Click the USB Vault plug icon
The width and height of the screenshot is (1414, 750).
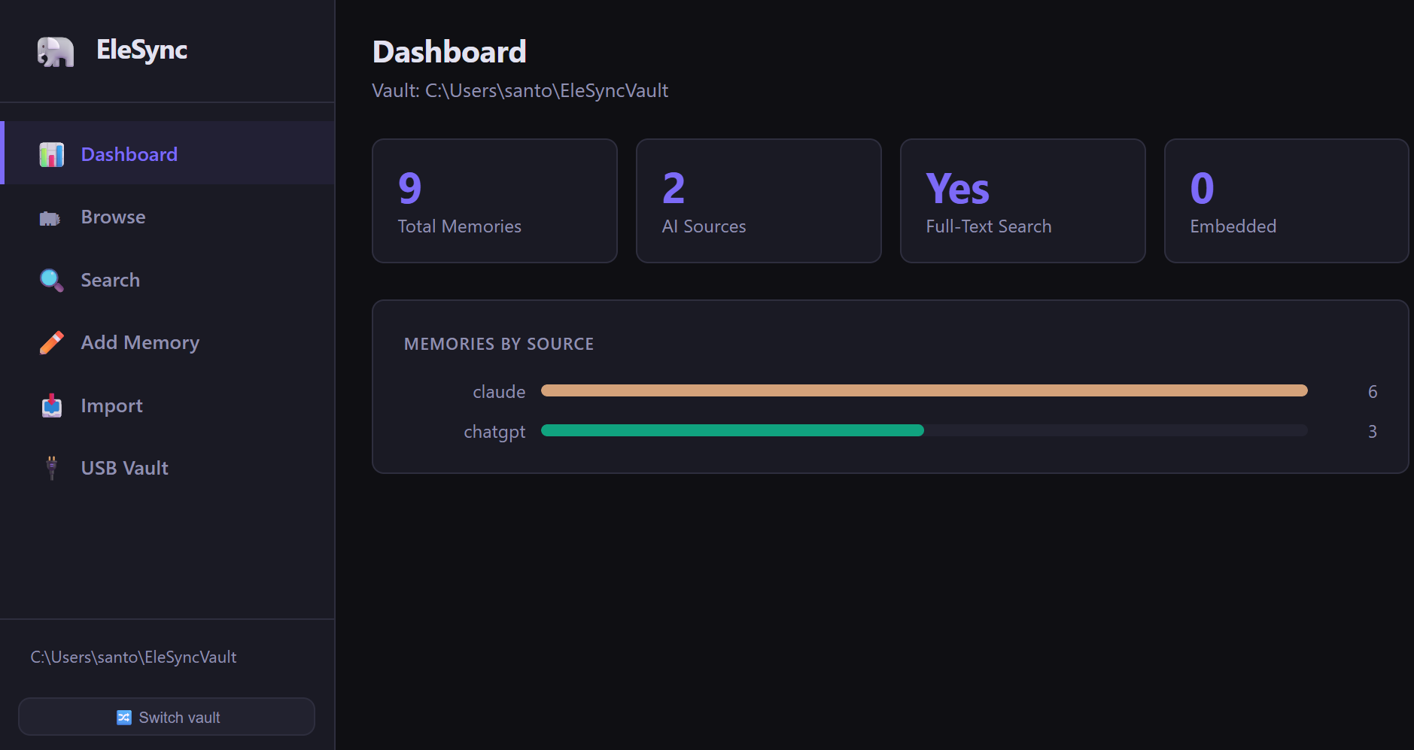click(x=52, y=468)
